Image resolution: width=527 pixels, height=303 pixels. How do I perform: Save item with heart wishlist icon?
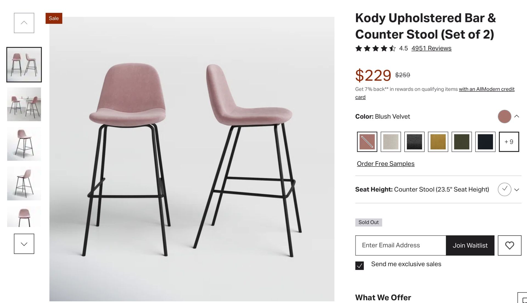pos(509,245)
